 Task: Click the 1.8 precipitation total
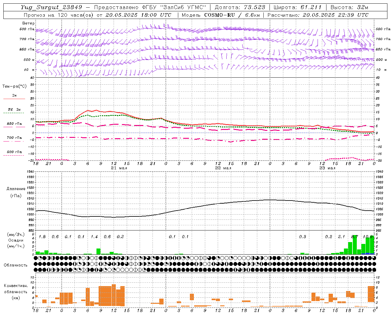[42, 237]
